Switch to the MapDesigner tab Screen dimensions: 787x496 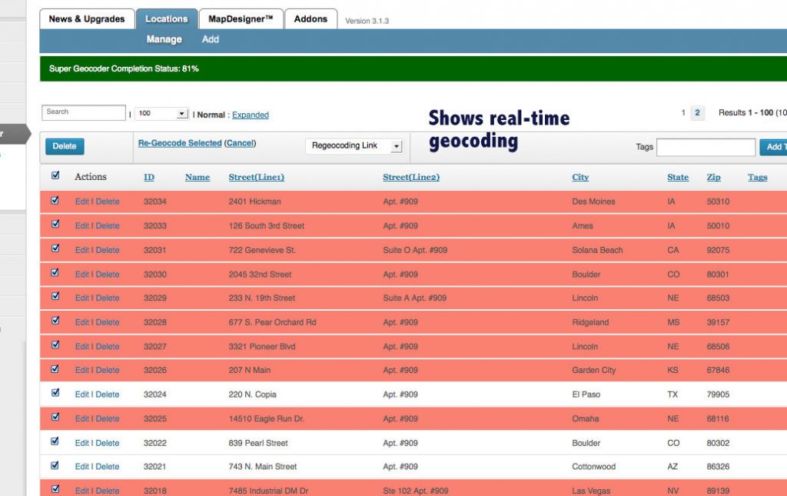pos(241,19)
